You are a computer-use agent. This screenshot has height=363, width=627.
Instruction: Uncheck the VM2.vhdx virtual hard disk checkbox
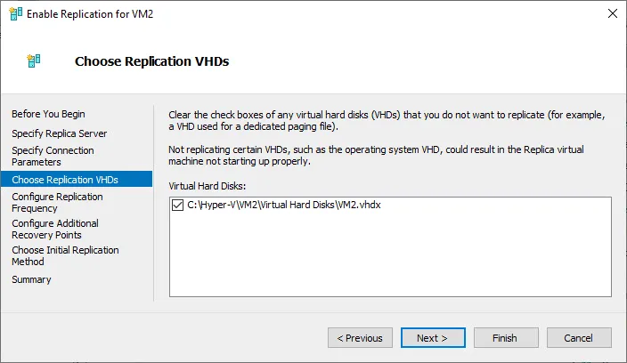pyautogui.click(x=176, y=206)
